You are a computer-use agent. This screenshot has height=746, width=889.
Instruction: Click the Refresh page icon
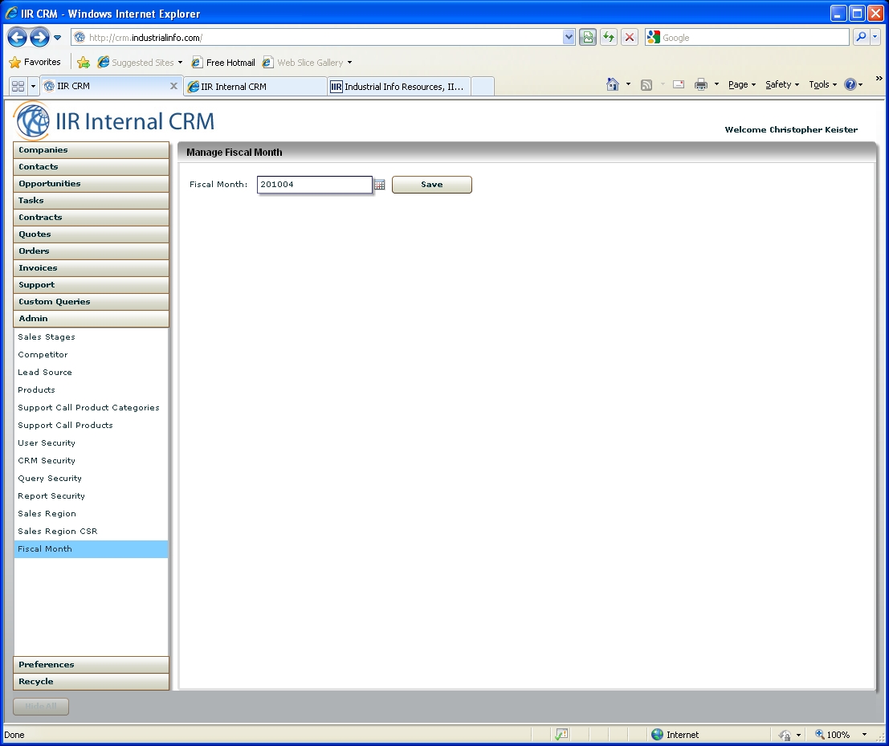[609, 37]
